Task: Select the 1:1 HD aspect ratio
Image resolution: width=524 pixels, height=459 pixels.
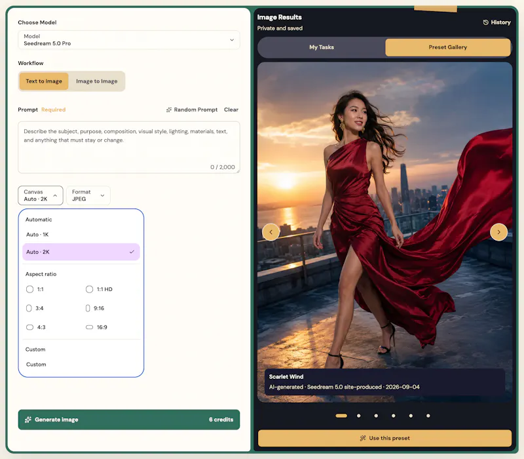Action: coord(99,289)
